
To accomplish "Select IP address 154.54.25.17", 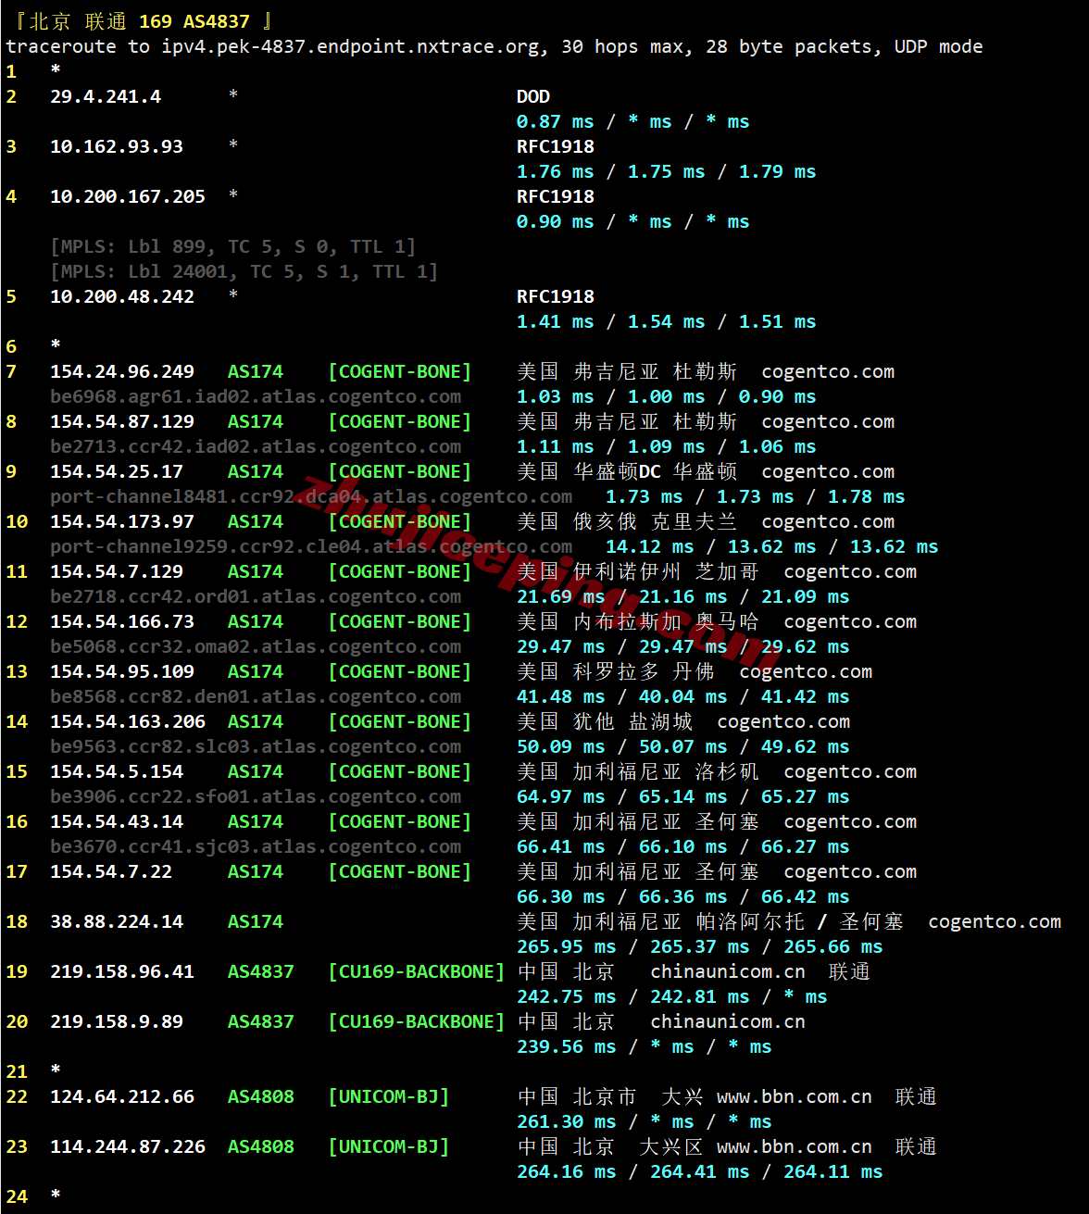I will tap(117, 471).
